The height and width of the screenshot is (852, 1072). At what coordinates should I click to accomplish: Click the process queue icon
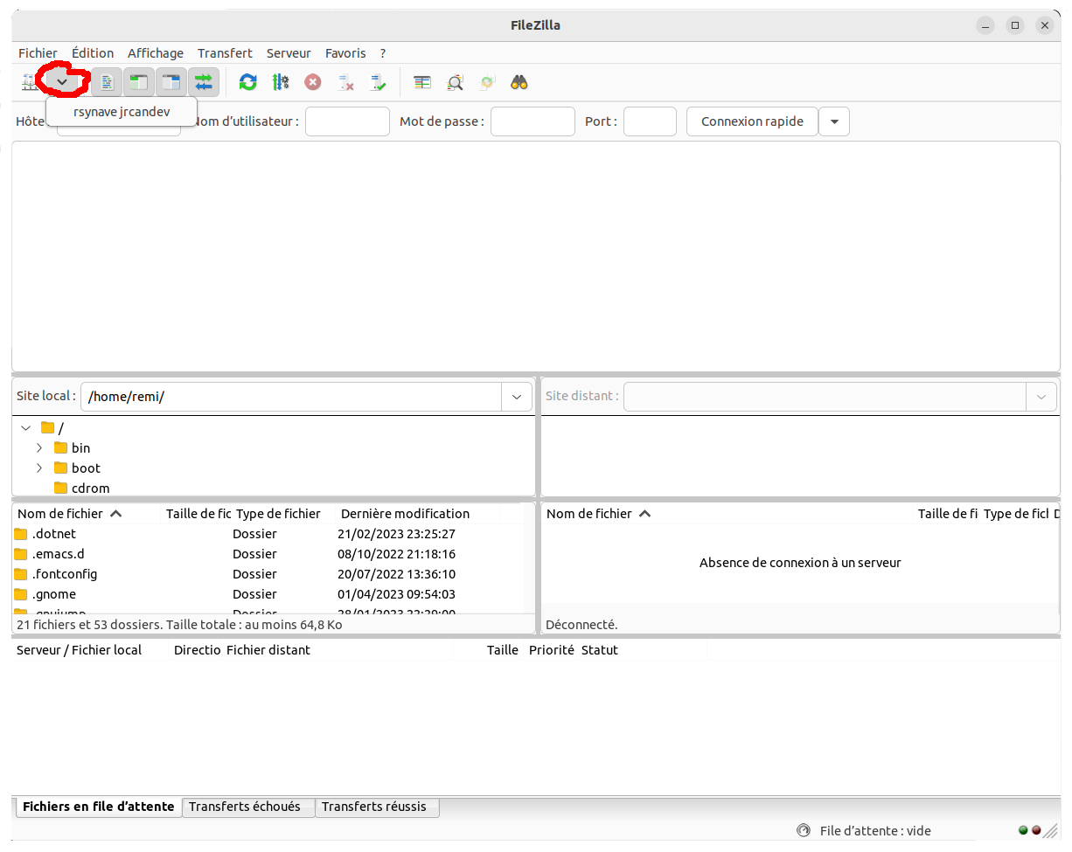click(x=281, y=82)
